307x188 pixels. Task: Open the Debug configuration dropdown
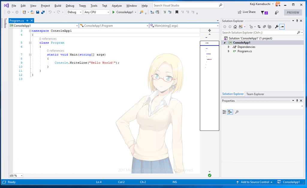pos(74,12)
